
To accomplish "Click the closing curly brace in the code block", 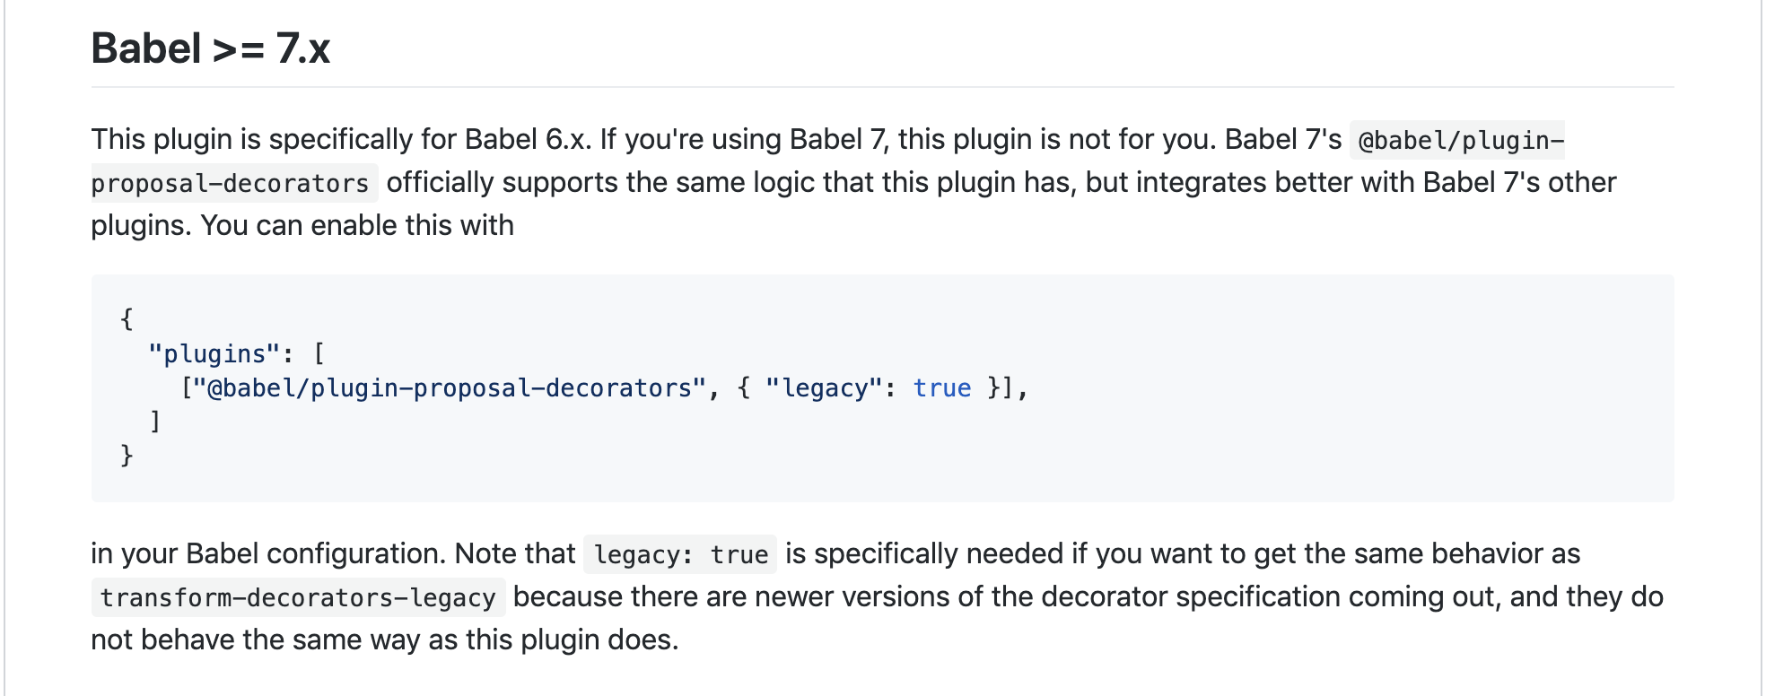I will 127,456.
